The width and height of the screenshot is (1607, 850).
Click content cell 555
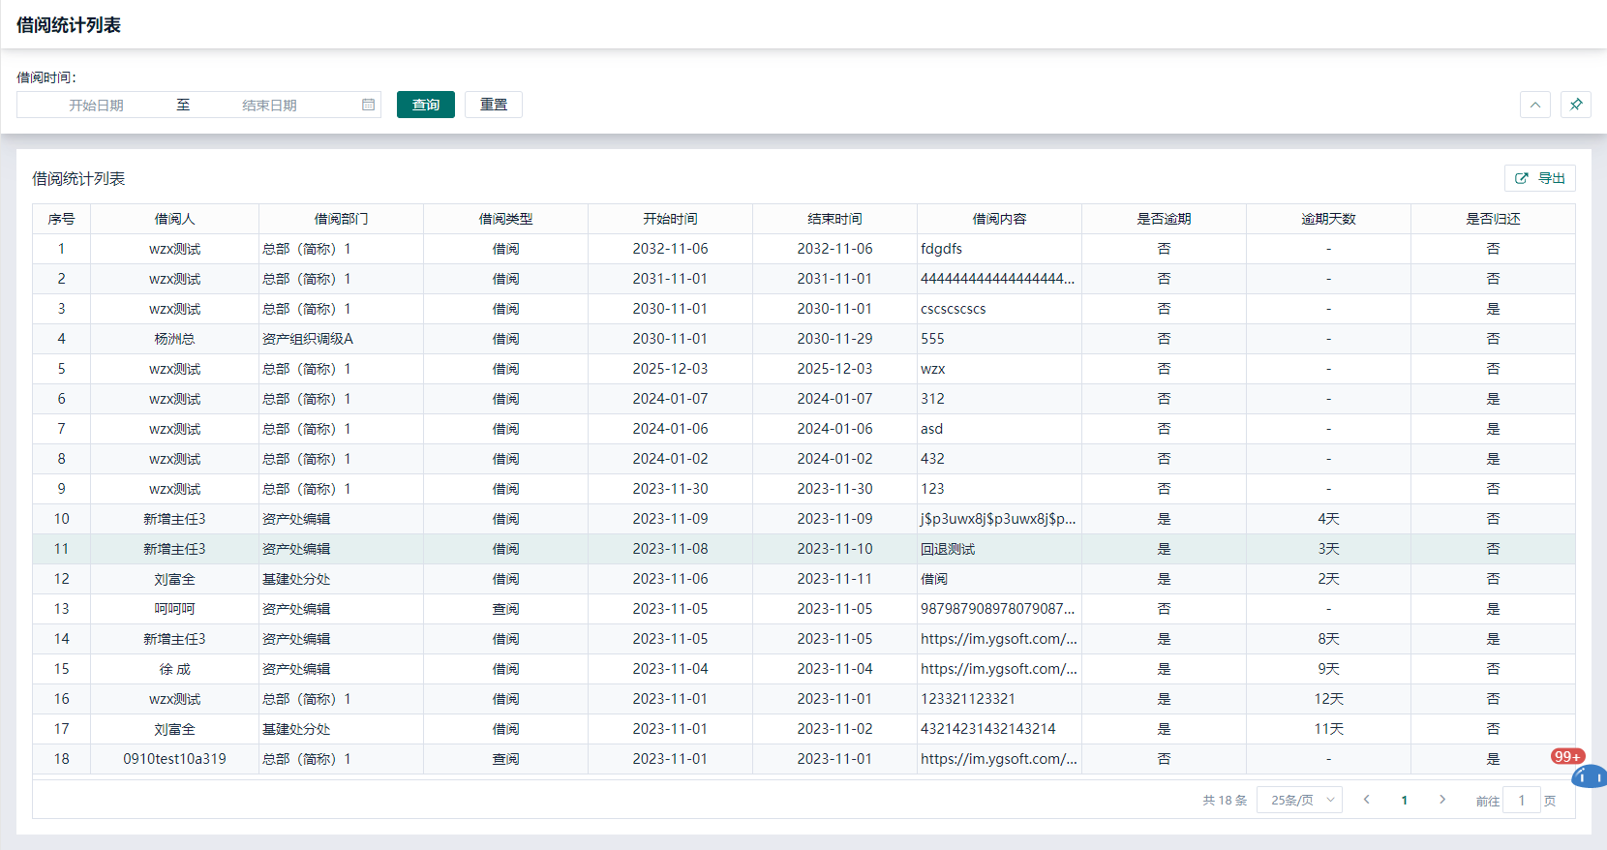coord(999,339)
